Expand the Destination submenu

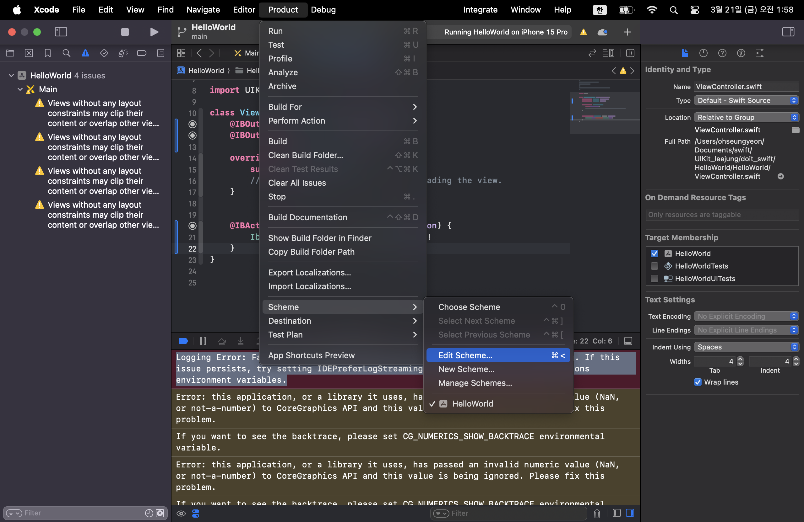[x=343, y=321]
